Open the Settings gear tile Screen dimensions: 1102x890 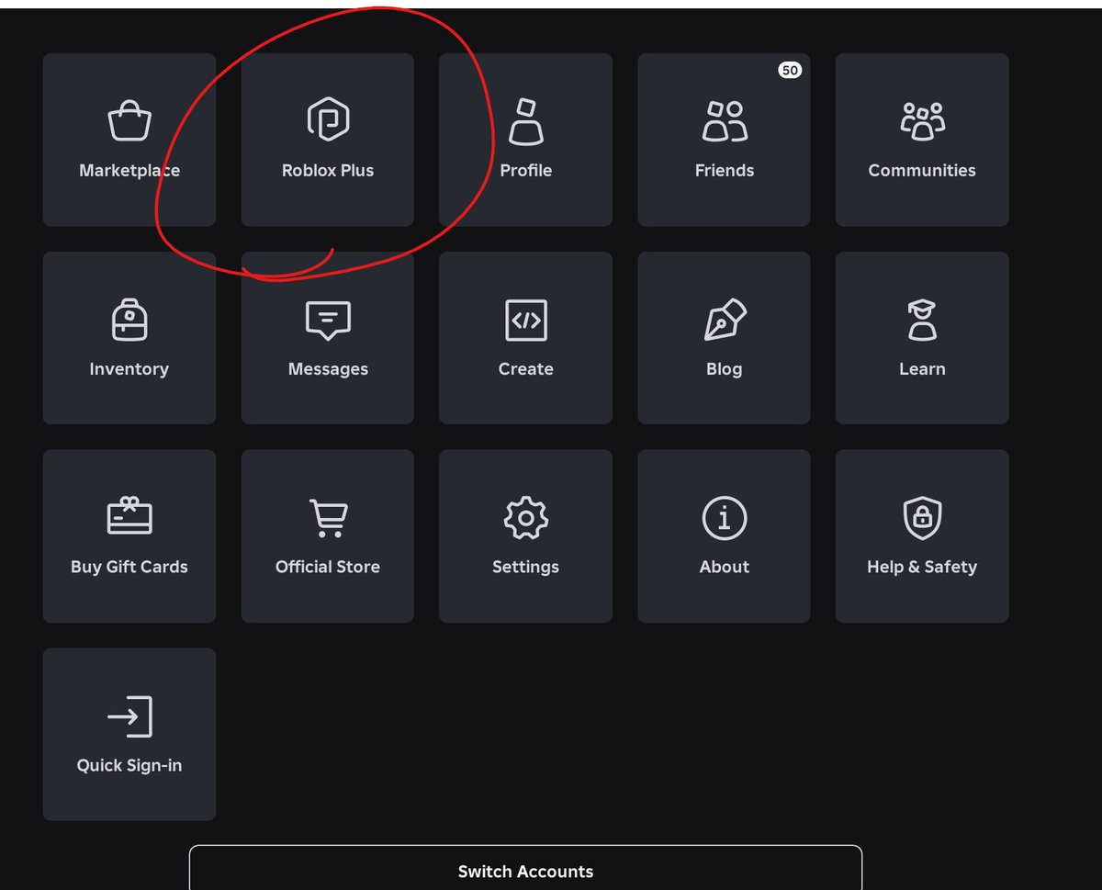(x=525, y=536)
